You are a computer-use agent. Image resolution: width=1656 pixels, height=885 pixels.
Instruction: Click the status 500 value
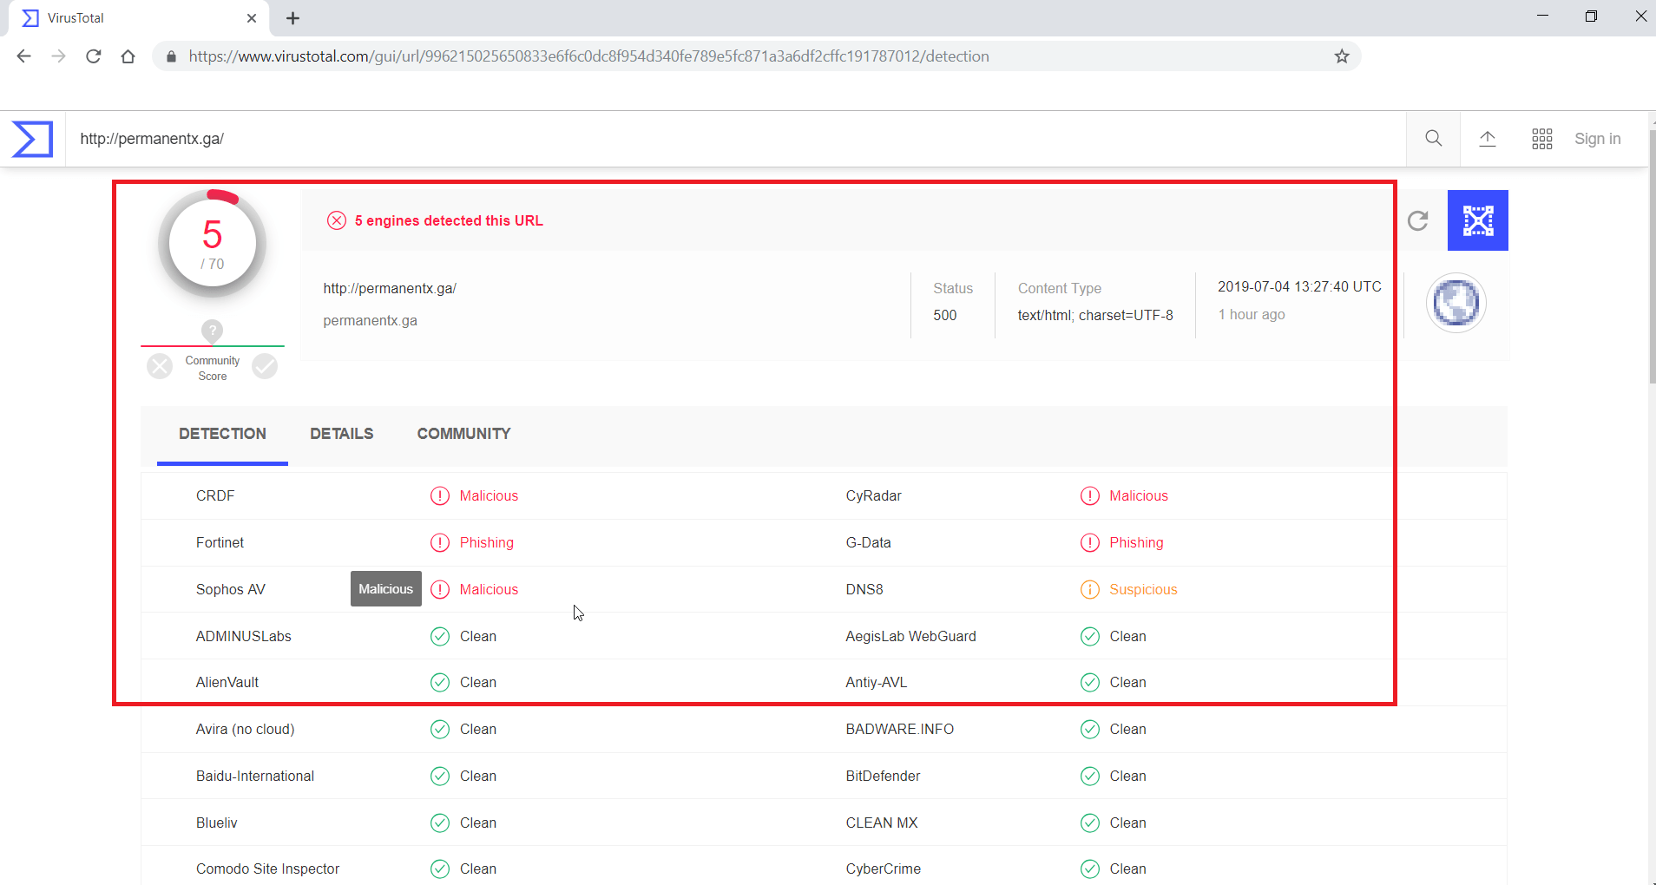point(945,315)
